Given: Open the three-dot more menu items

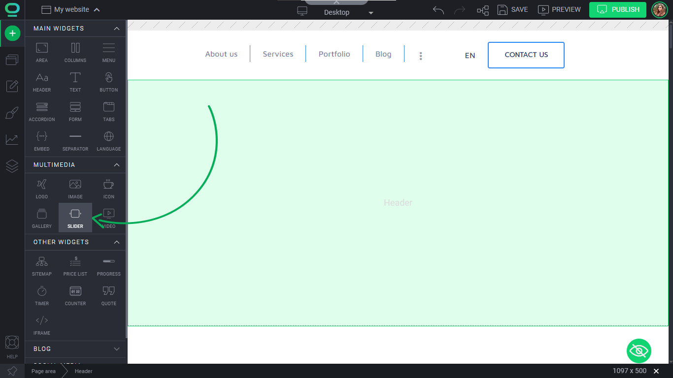Looking at the screenshot, I should coord(421,56).
